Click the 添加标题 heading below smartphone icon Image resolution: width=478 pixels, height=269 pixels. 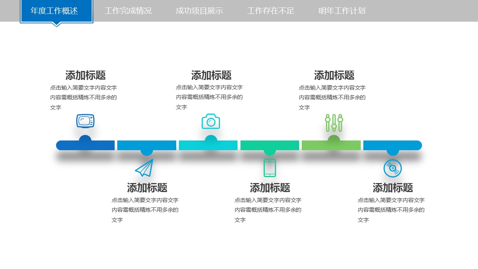coord(270,188)
